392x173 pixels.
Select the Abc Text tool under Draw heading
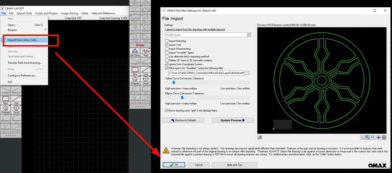[x=146, y=52]
